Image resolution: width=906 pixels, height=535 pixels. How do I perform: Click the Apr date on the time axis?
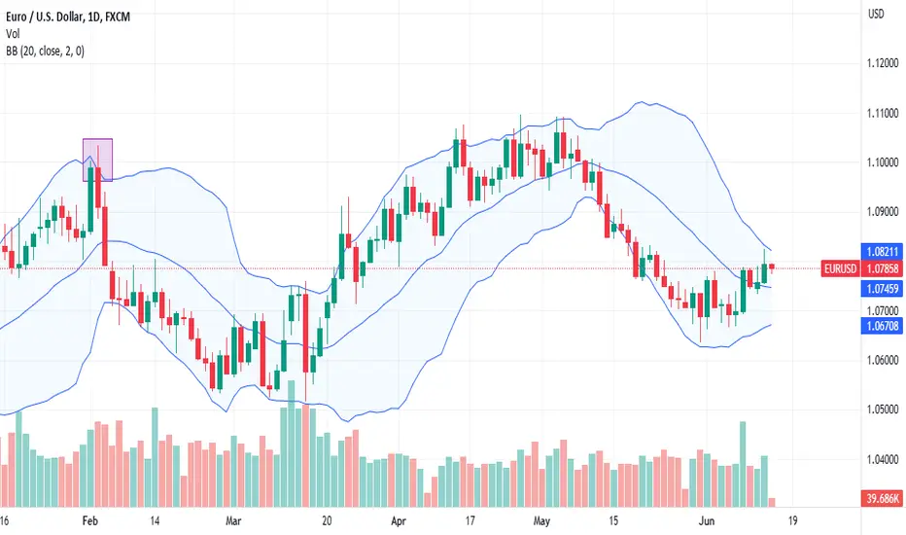coord(399,521)
